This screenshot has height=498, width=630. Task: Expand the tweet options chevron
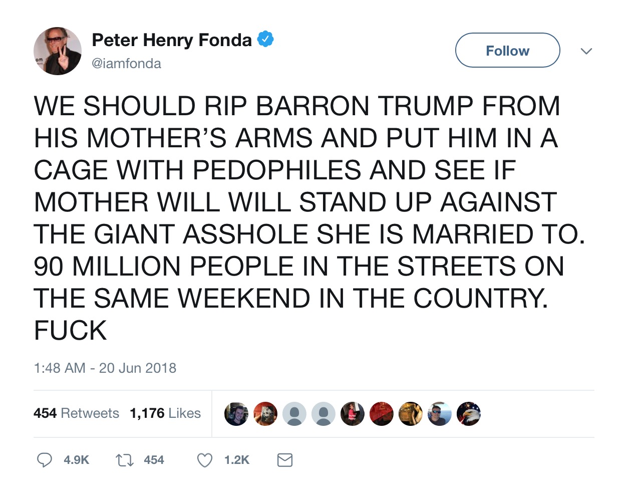tap(586, 51)
